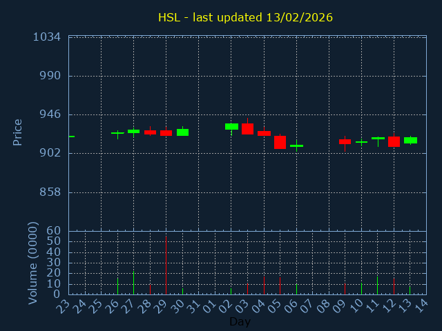Click the day 23 x-axis tick label

point(66,307)
